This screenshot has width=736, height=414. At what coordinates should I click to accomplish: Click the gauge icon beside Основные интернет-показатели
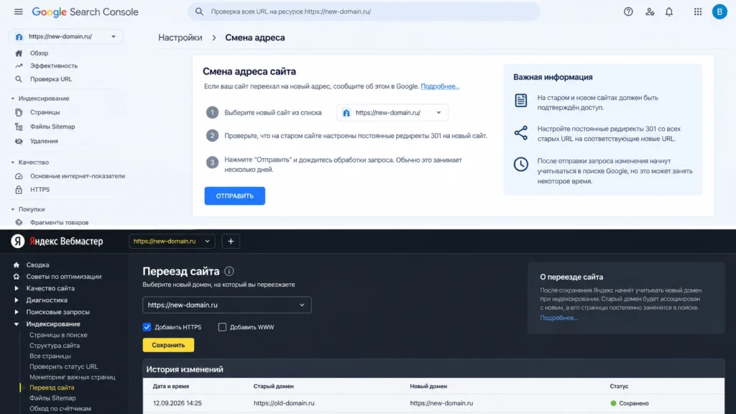tap(19, 176)
